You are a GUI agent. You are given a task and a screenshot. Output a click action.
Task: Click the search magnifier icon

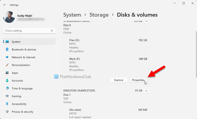[x=52, y=31]
